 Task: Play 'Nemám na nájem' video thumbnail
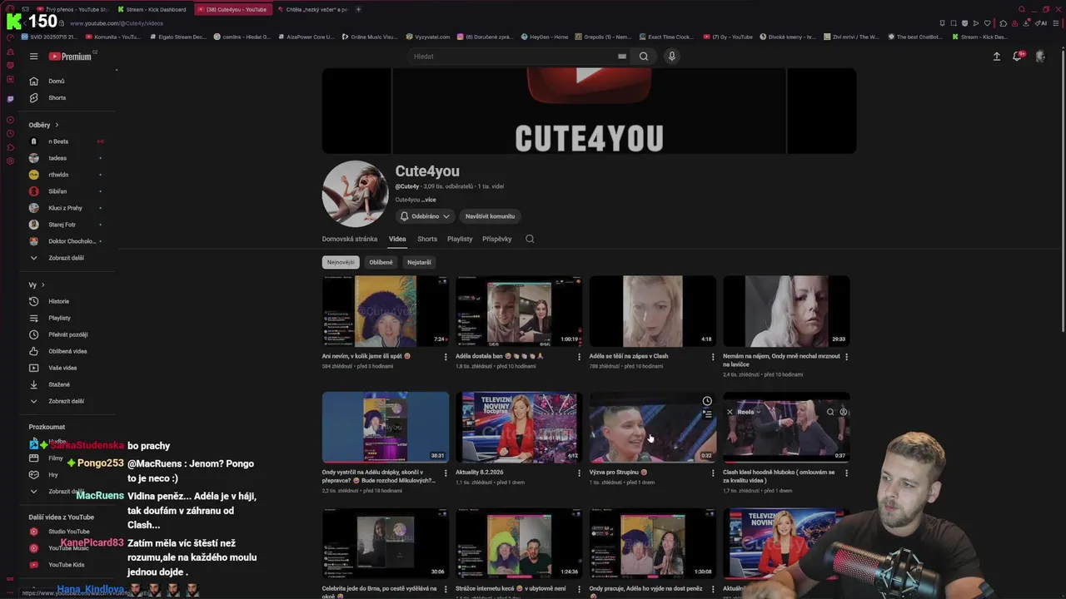(786, 311)
